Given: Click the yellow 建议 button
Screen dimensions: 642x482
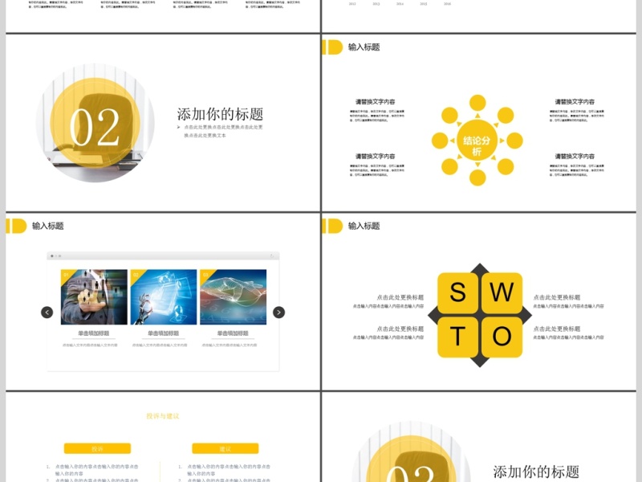Looking at the screenshot, I should point(225,448).
